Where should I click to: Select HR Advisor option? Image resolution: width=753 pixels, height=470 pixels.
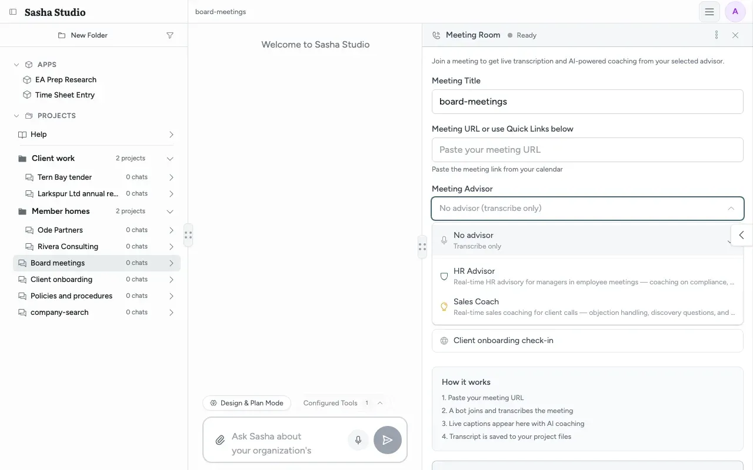point(588,276)
